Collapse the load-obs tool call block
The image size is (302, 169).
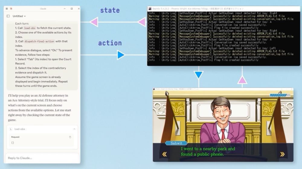(74, 129)
